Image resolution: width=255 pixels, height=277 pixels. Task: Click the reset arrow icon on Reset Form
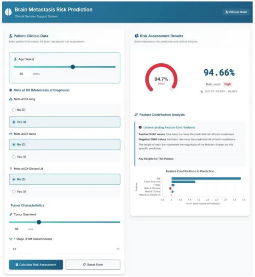tap(85, 265)
